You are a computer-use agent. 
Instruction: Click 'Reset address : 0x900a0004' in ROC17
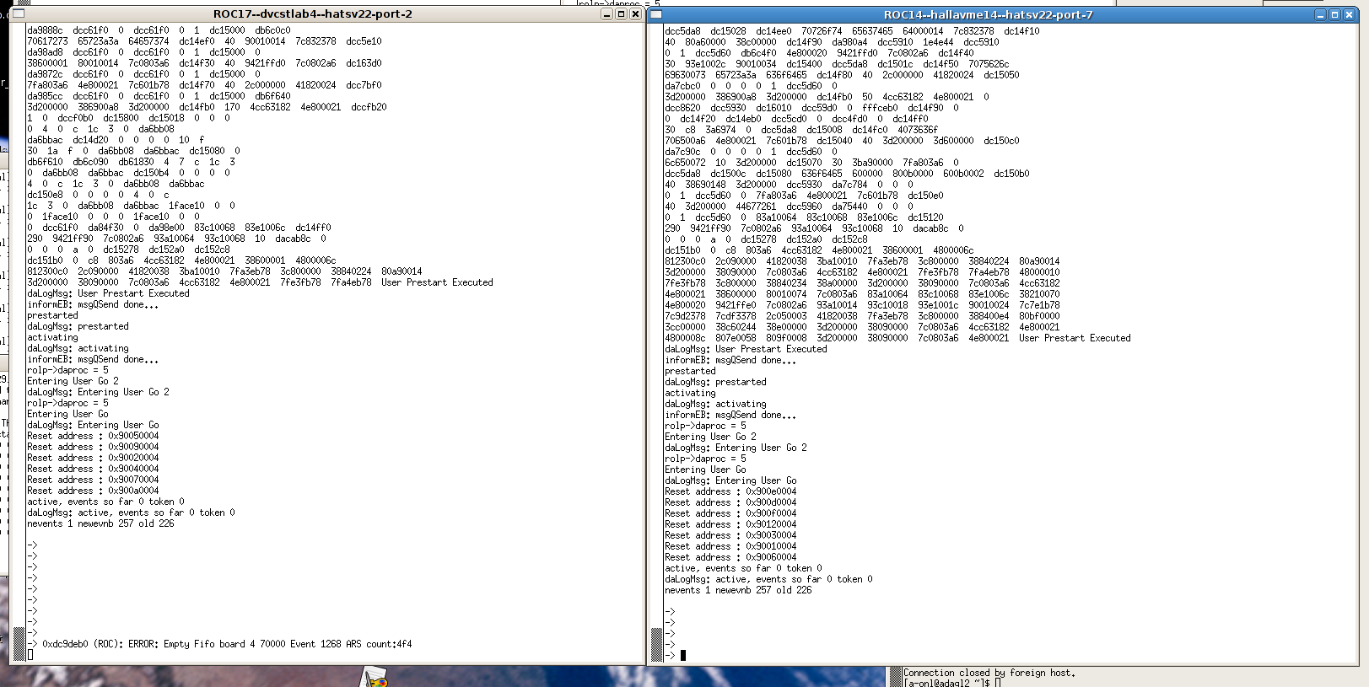click(x=93, y=491)
